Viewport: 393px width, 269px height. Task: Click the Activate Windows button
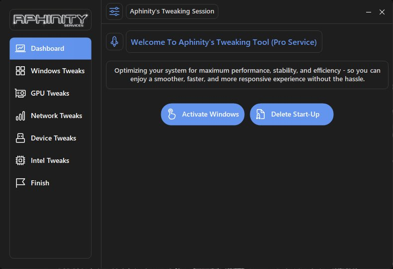[x=202, y=115]
